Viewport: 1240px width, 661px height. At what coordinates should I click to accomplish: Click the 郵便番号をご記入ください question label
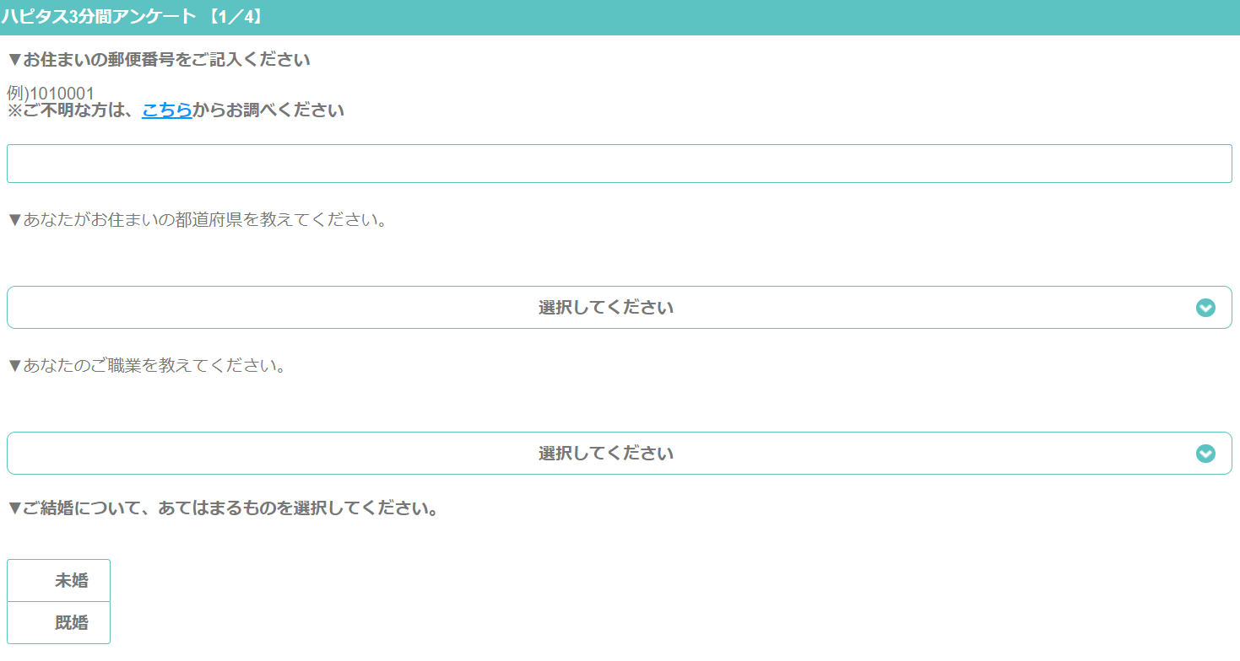166,60
